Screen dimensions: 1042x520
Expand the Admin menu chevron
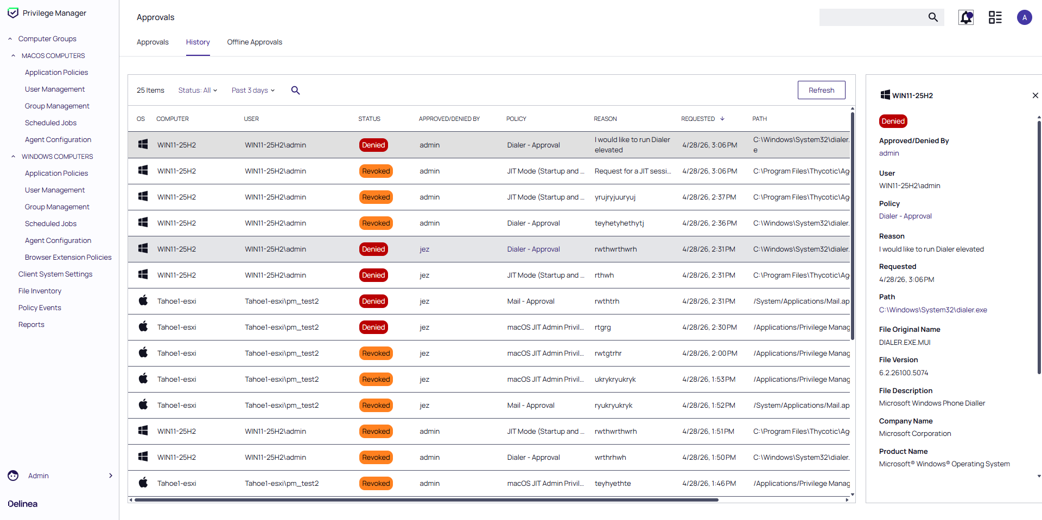tap(111, 476)
